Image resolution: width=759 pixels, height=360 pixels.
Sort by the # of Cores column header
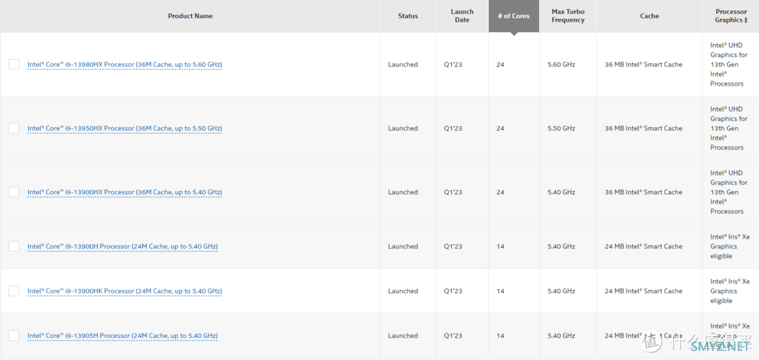514,16
